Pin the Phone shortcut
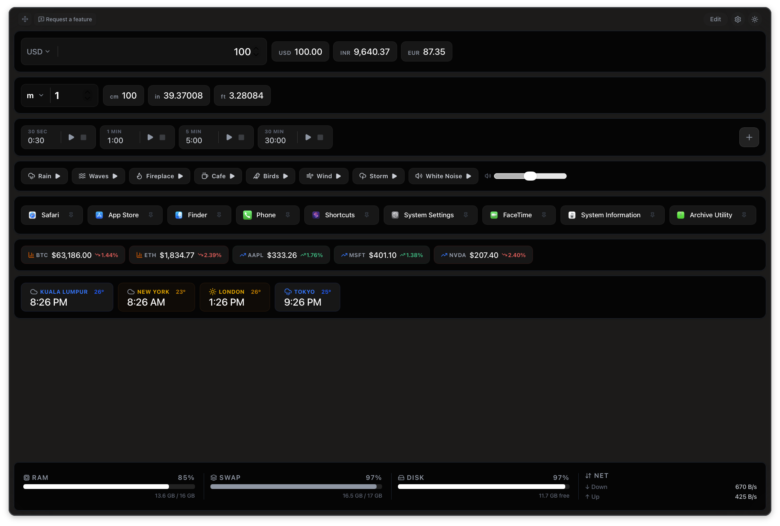 coord(288,215)
